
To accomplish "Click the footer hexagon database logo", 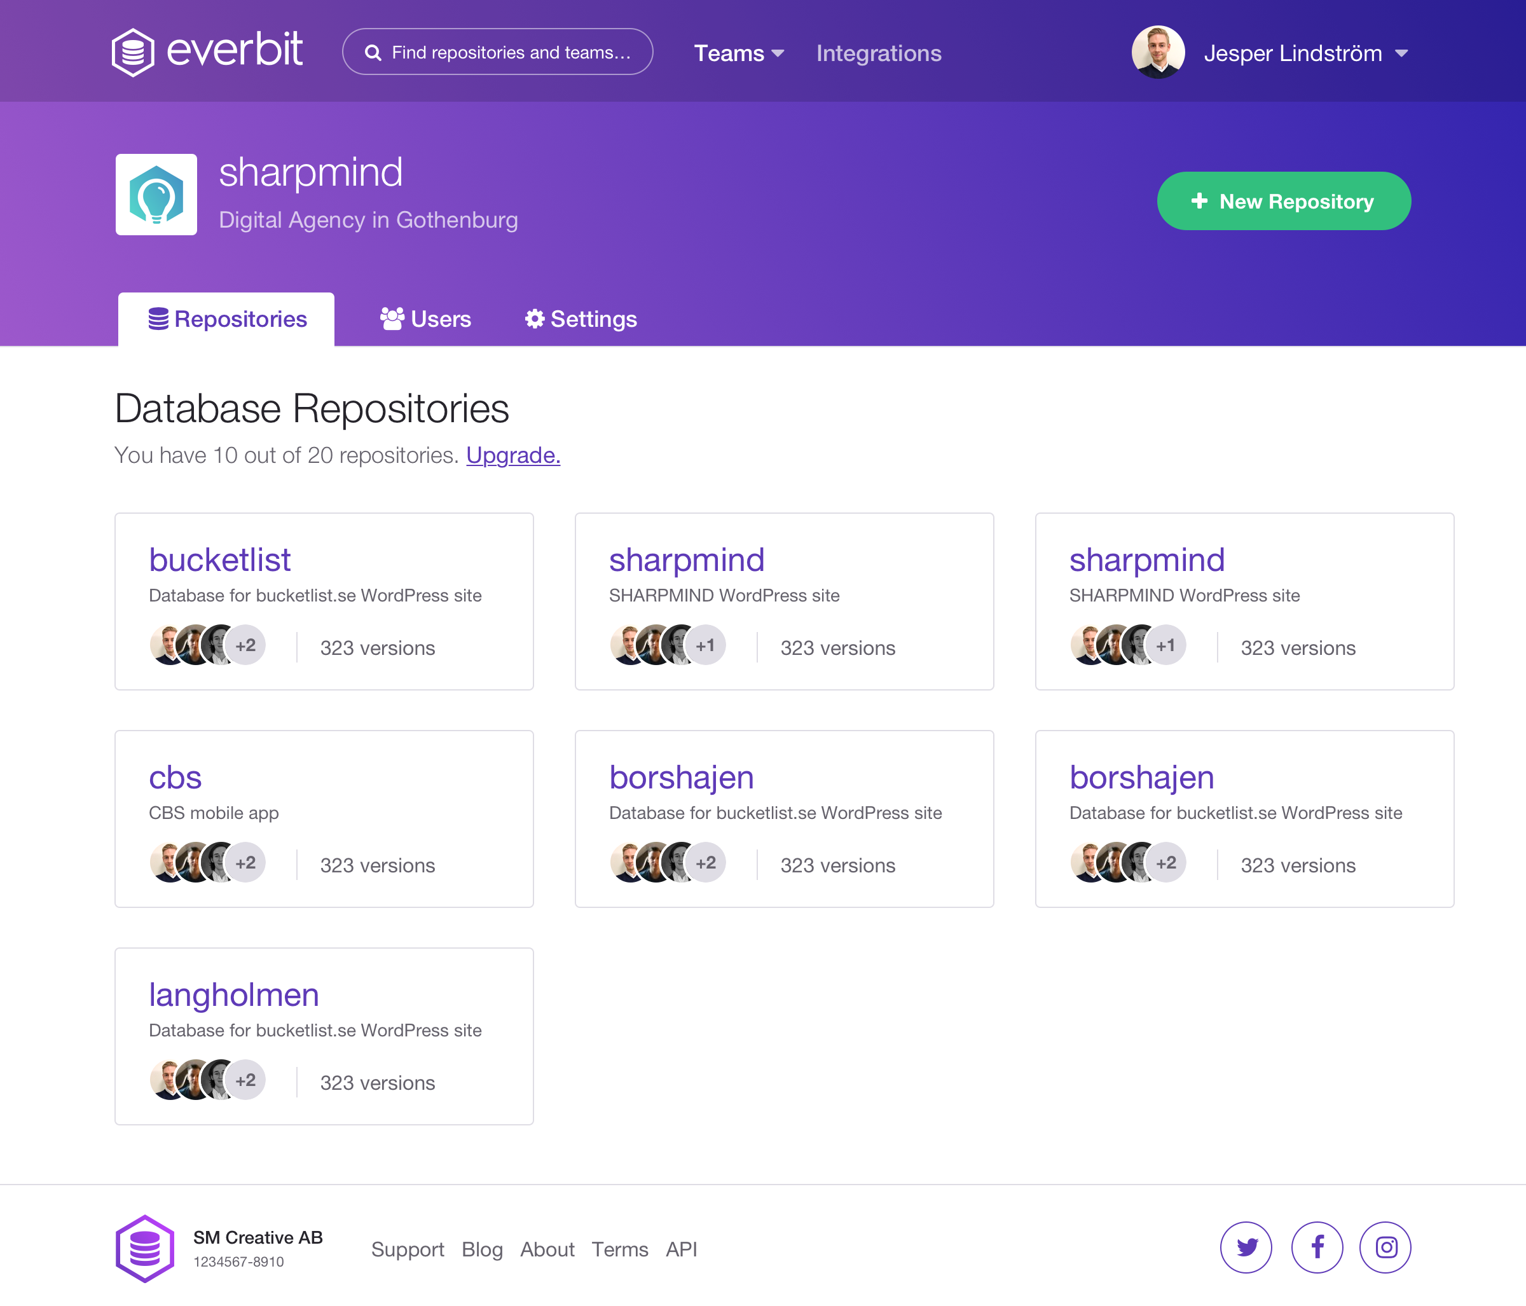I will coord(145,1249).
